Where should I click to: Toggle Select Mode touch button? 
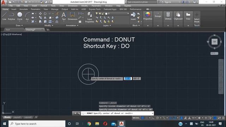(x=197, y=18)
